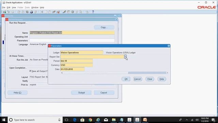Click the Name field in Submit Request
Viewport: 218px width, 123px height.
click(72, 33)
